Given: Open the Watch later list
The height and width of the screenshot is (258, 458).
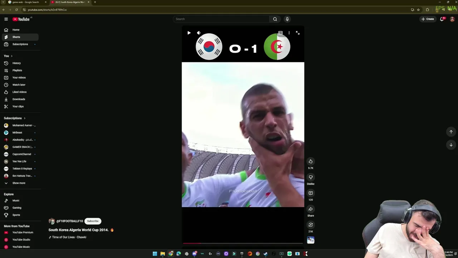Looking at the screenshot, I should coord(20,85).
